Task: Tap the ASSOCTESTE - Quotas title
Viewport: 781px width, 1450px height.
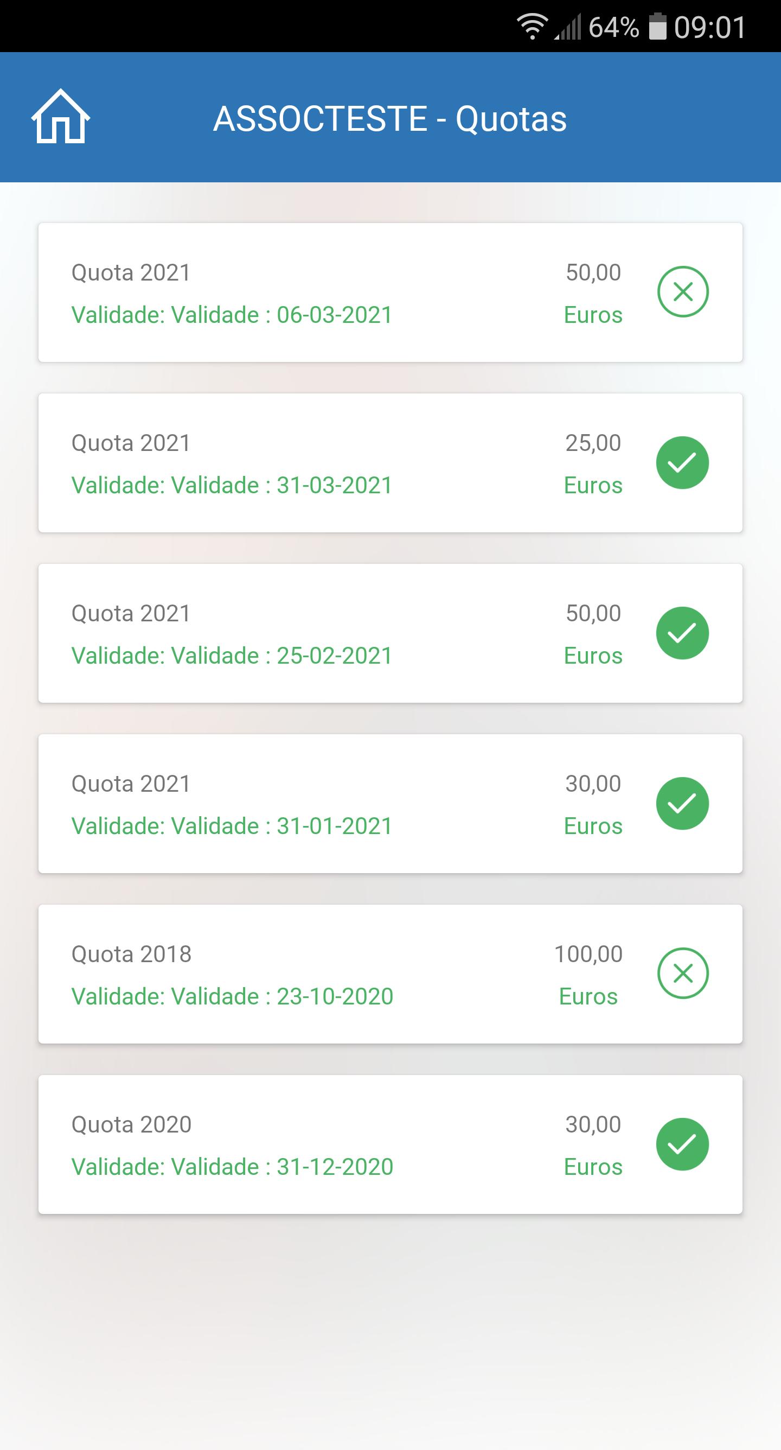Action: pyautogui.click(x=390, y=119)
